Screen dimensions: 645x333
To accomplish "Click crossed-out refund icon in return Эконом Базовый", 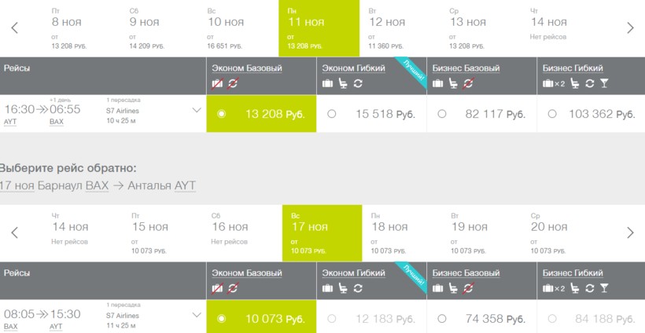I will [x=233, y=288].
